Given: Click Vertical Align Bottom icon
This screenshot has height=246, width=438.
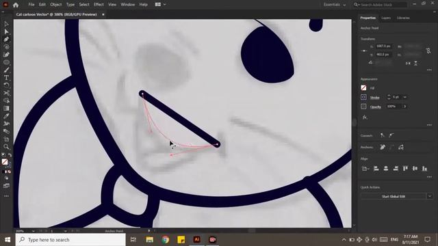Looking at the screenshot, I should [424, 169].
